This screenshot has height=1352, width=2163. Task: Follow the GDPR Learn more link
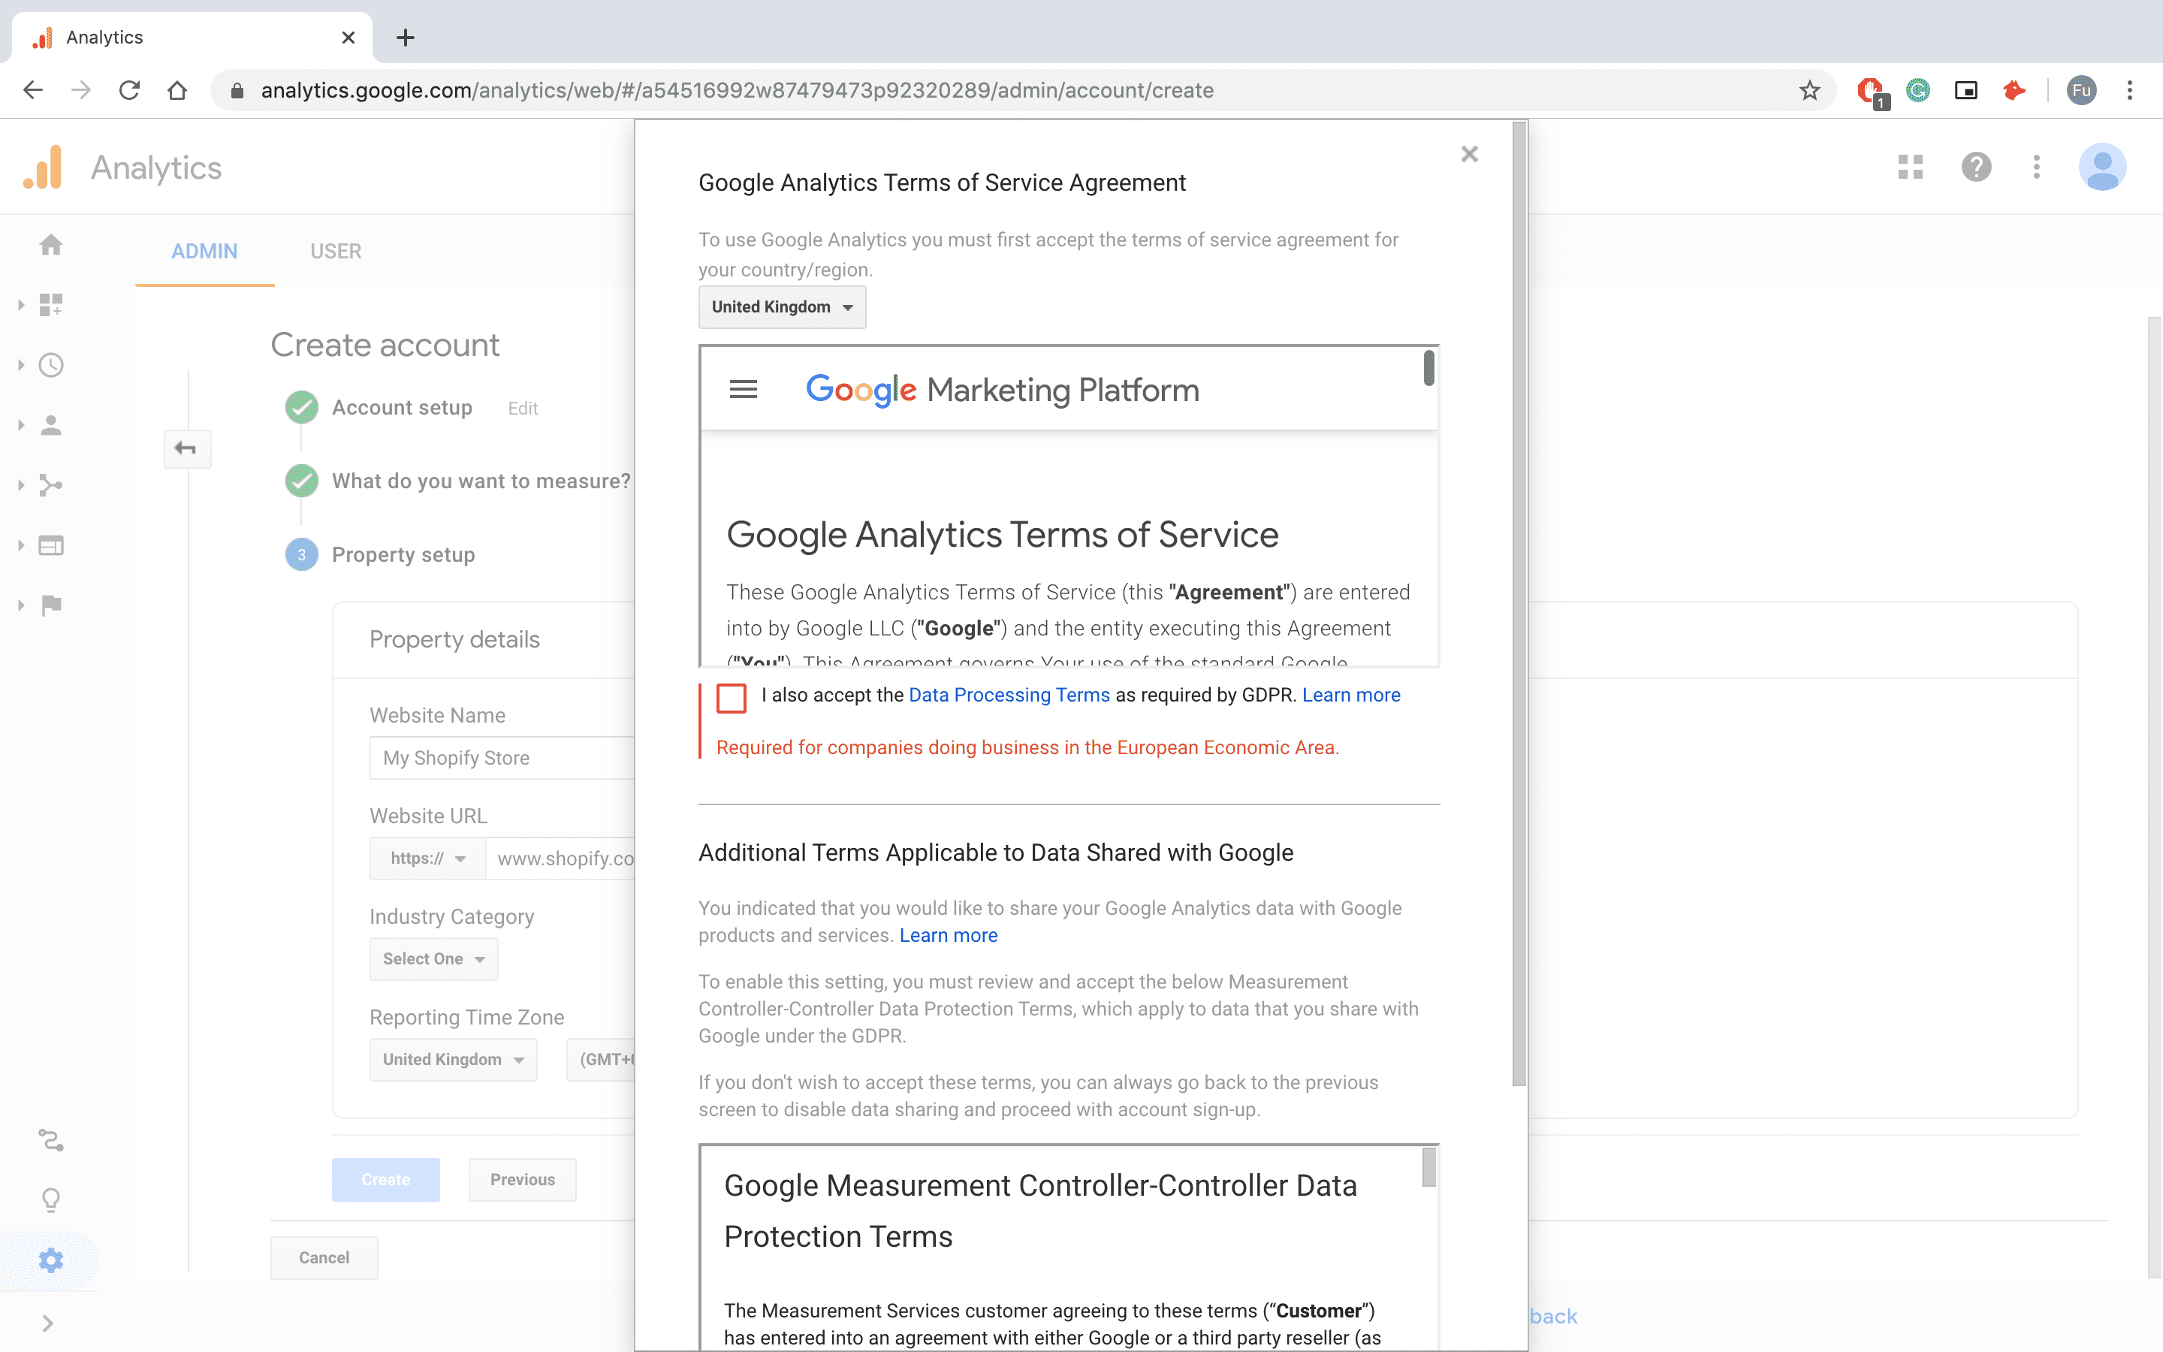tap(1350, 695)
